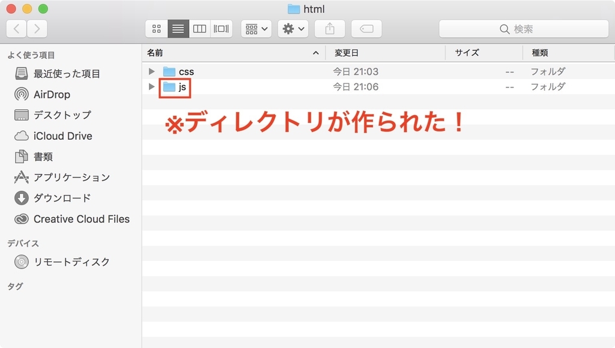
Task: Switch to column view
Action: (199, 29)
